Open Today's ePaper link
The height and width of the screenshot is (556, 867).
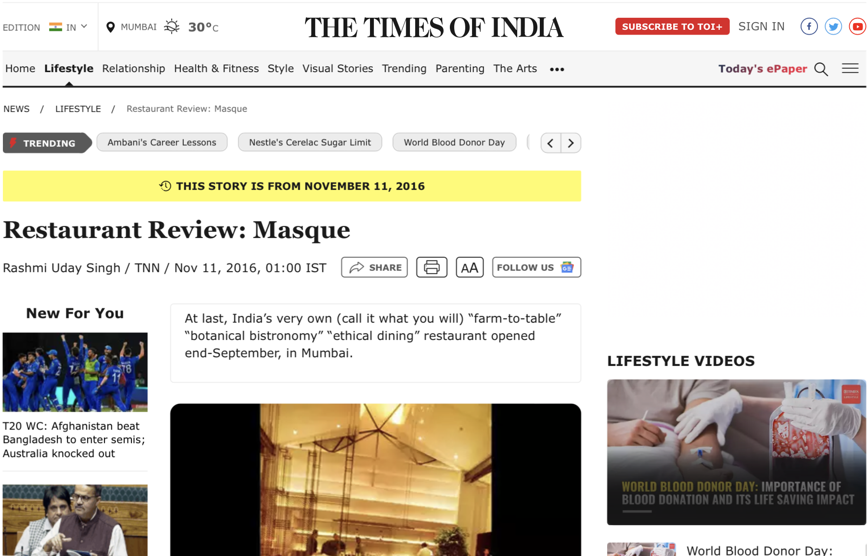point(763,69)
